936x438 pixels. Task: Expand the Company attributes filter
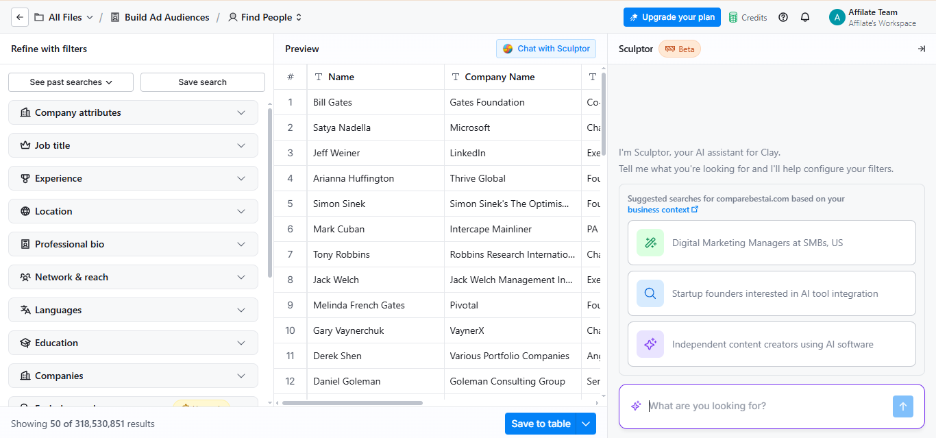point(133,112)
